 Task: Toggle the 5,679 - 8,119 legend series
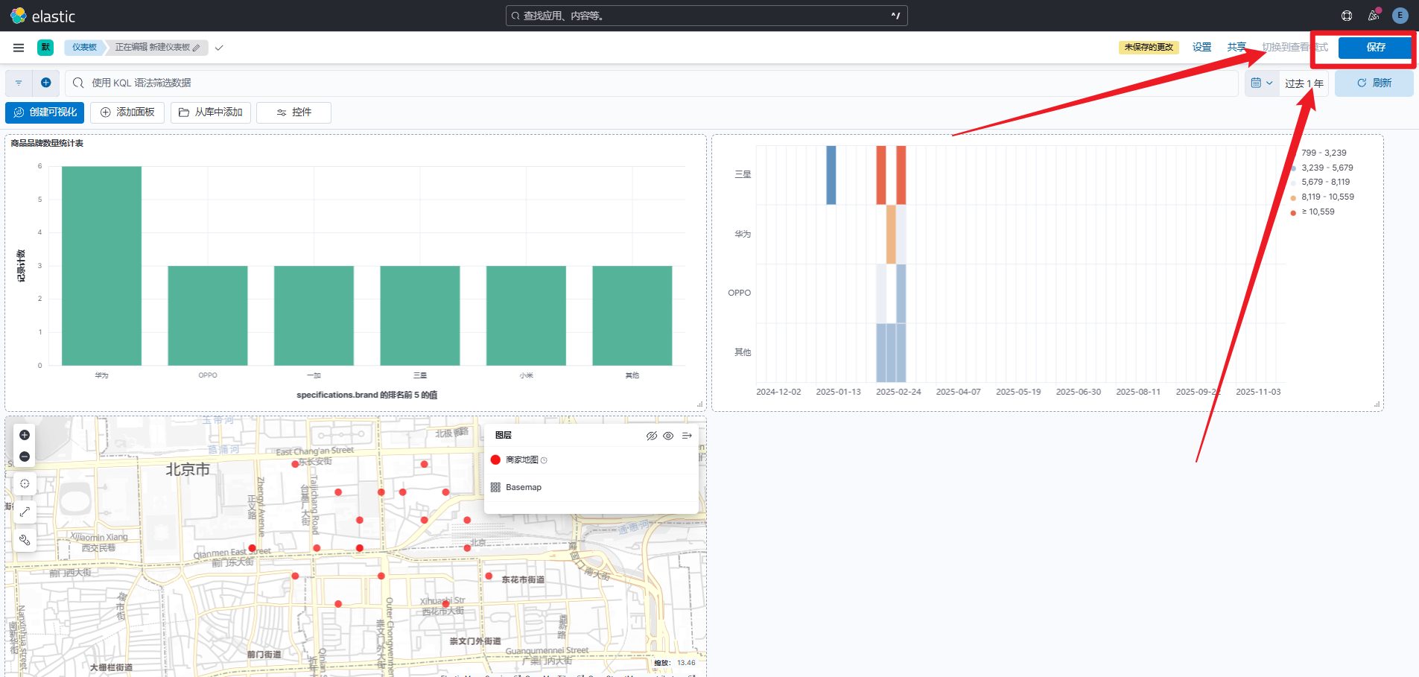tap(1325, 182)
